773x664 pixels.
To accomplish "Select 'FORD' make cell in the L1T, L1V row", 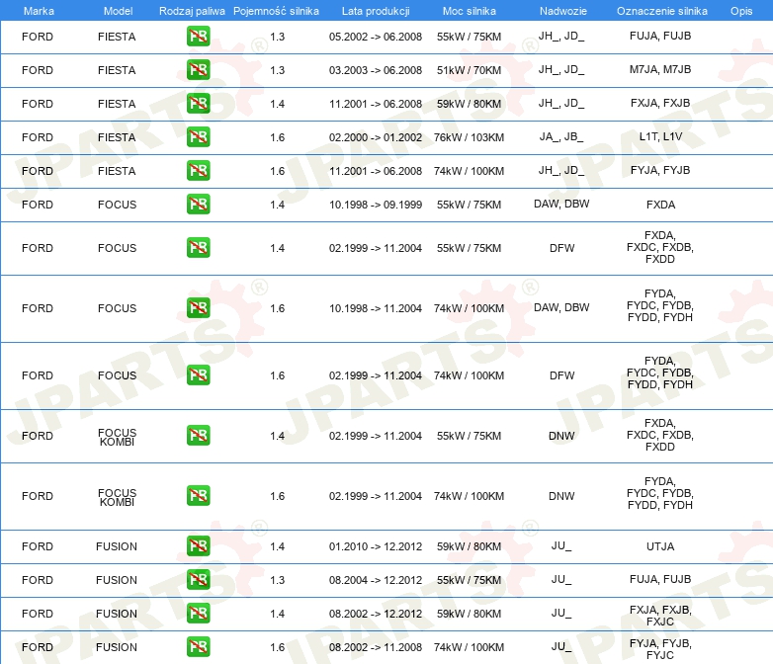I will click(37, 137).
